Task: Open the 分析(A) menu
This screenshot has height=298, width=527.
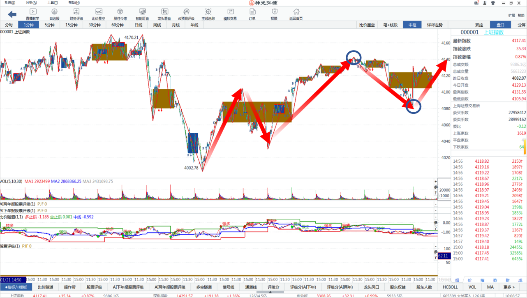Action: [31, 2]
